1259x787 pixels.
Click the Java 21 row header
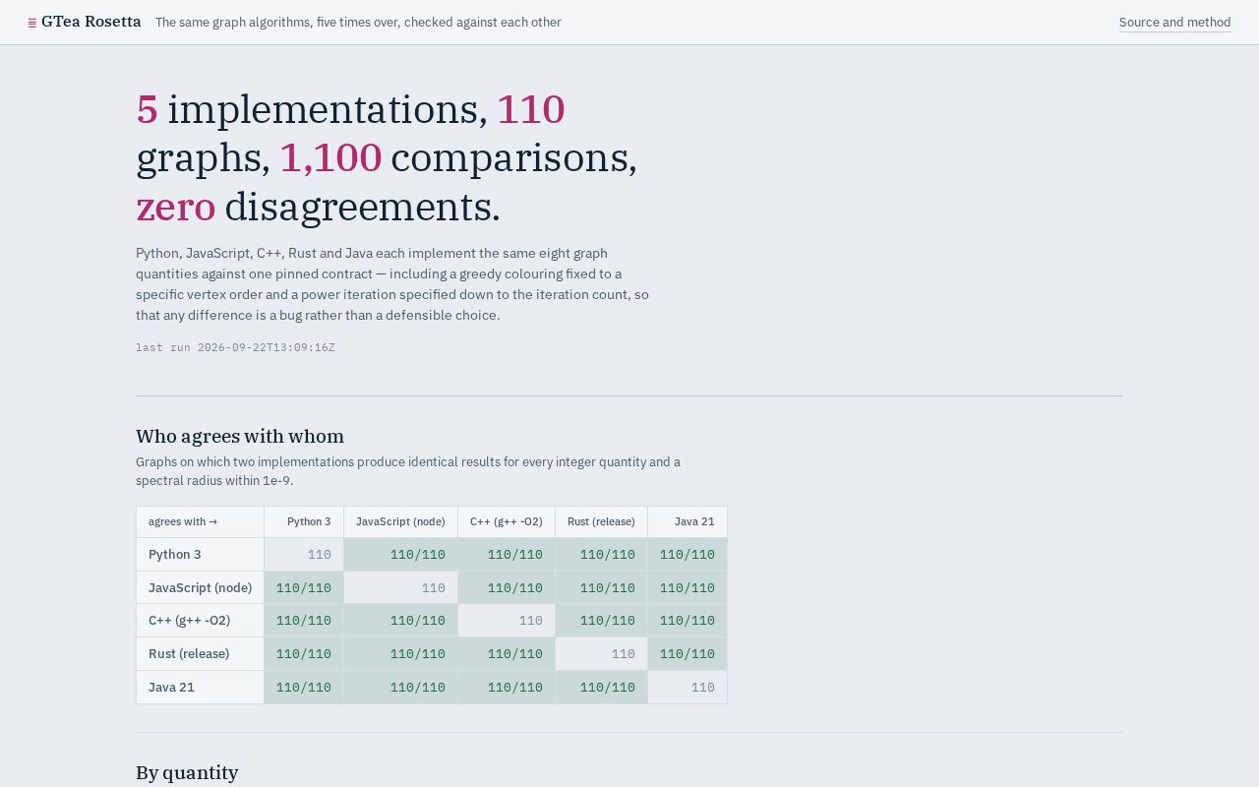(200, 688)
